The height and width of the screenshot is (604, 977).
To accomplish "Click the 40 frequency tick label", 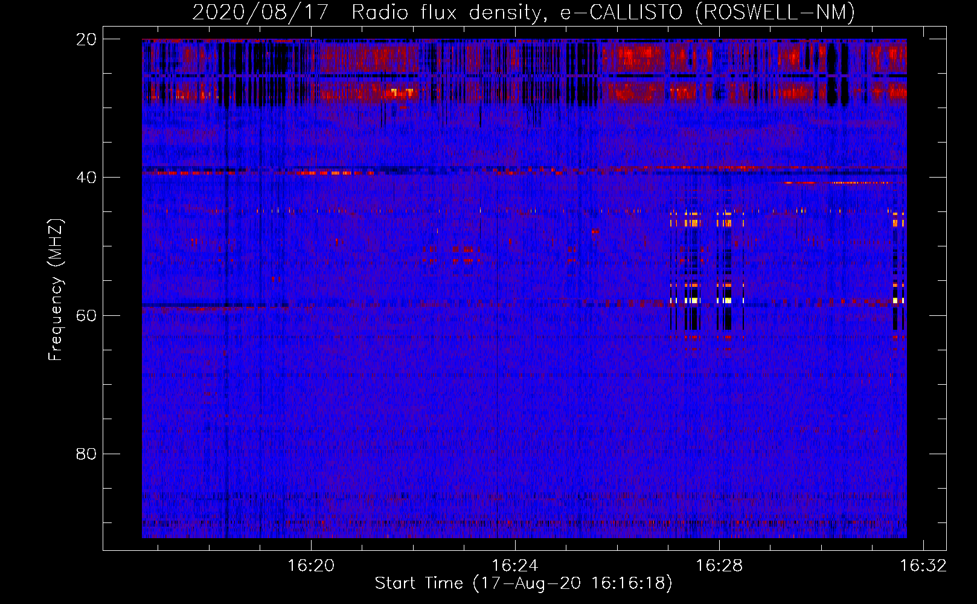I will (x=86, y=178).
